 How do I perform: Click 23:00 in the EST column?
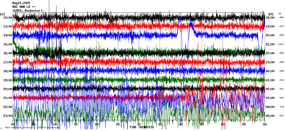tap(8, 116)
